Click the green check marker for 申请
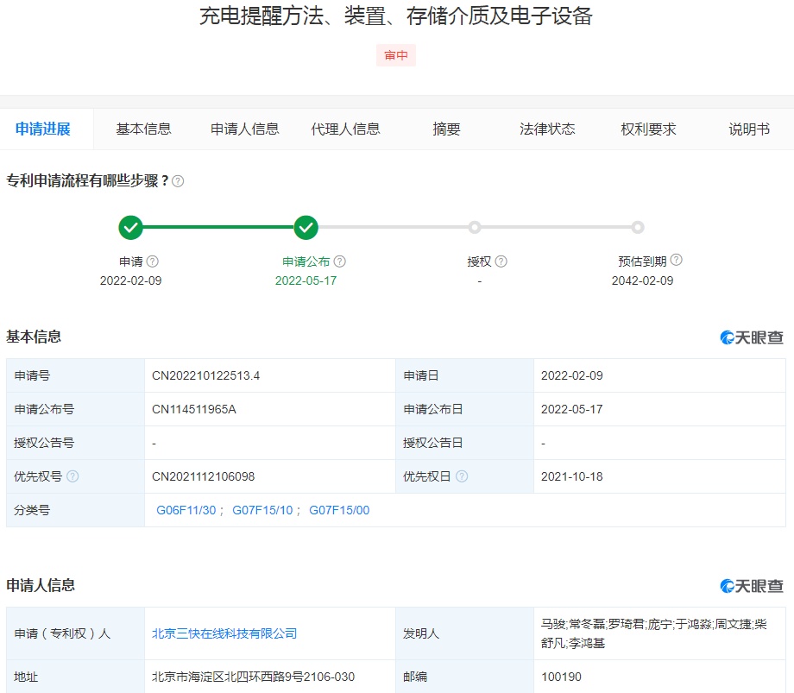This screenshot has height=693, width=794. coord(130,227)
